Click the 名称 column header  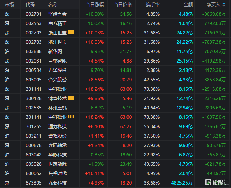click(53, 5)
